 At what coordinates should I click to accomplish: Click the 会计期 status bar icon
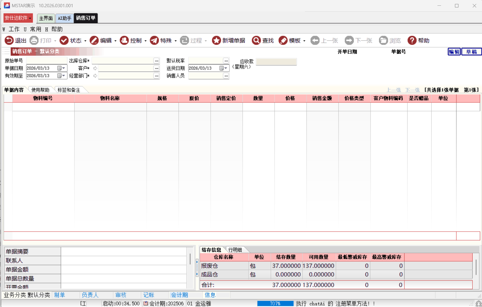click(x=146, y=303)
